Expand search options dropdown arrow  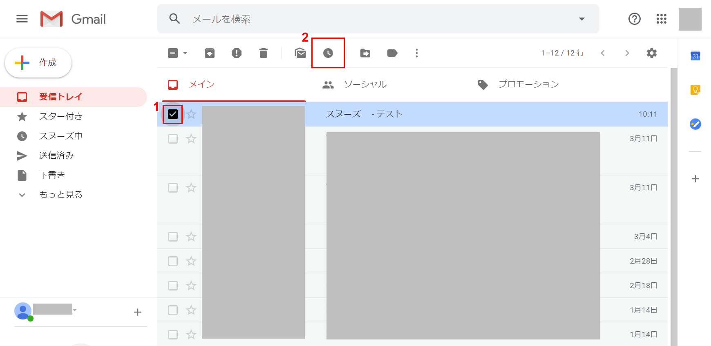(x=581, y=19)
